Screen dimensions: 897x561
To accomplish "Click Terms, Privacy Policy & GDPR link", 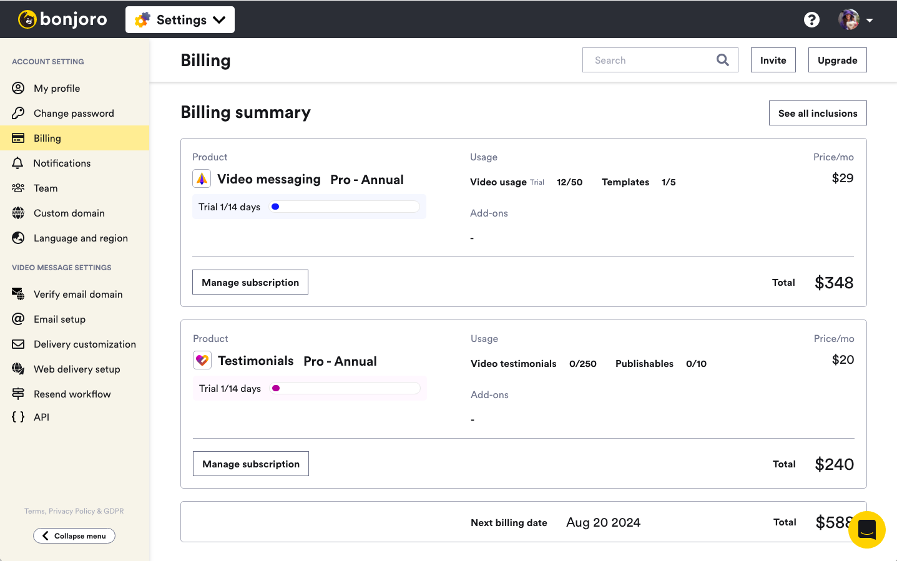I will pos(74,511).
